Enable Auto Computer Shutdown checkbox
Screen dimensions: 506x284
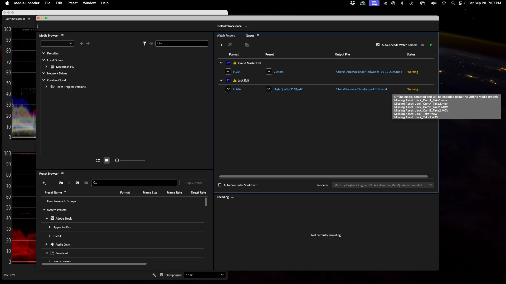click(x=220, y=185)
